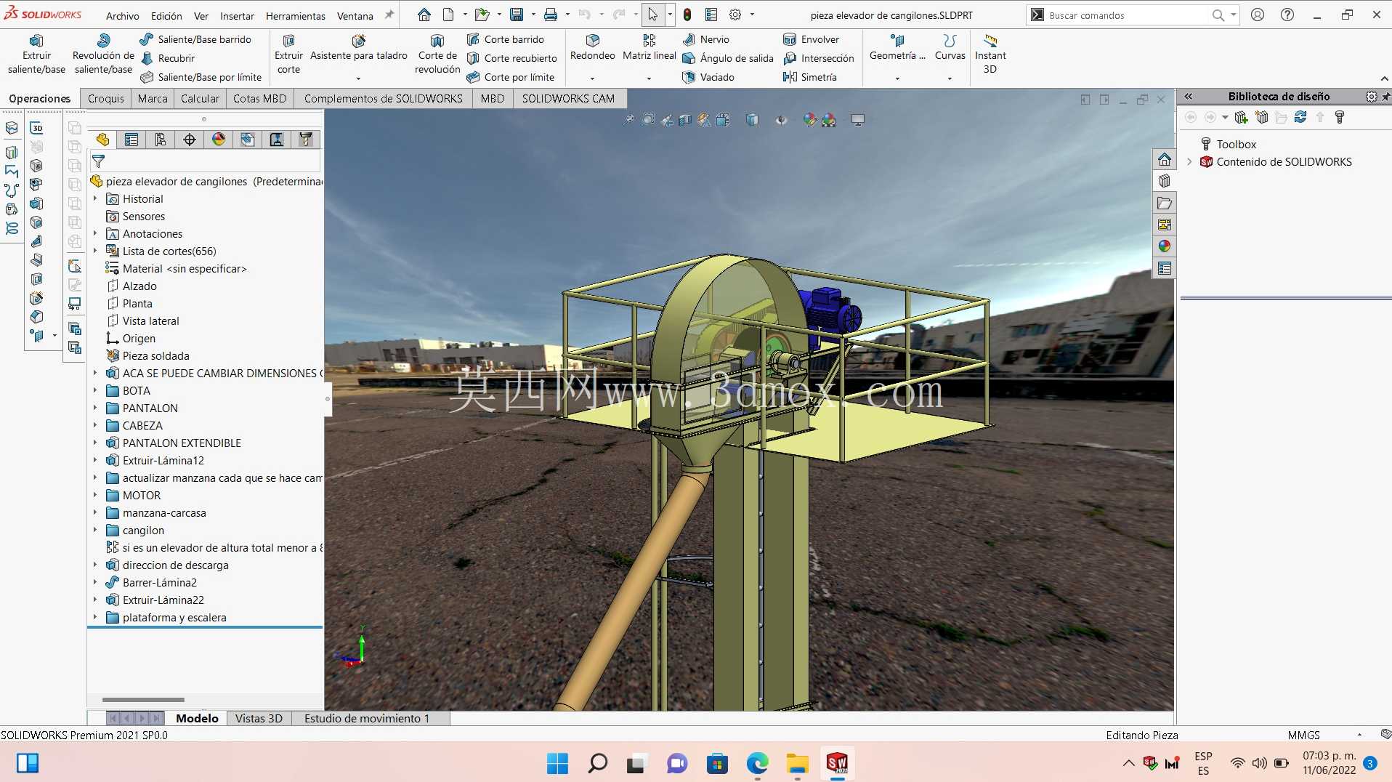The image size is (1392, 782).
Task: Open the Extruir corte tool
Action: pos(288,55)
